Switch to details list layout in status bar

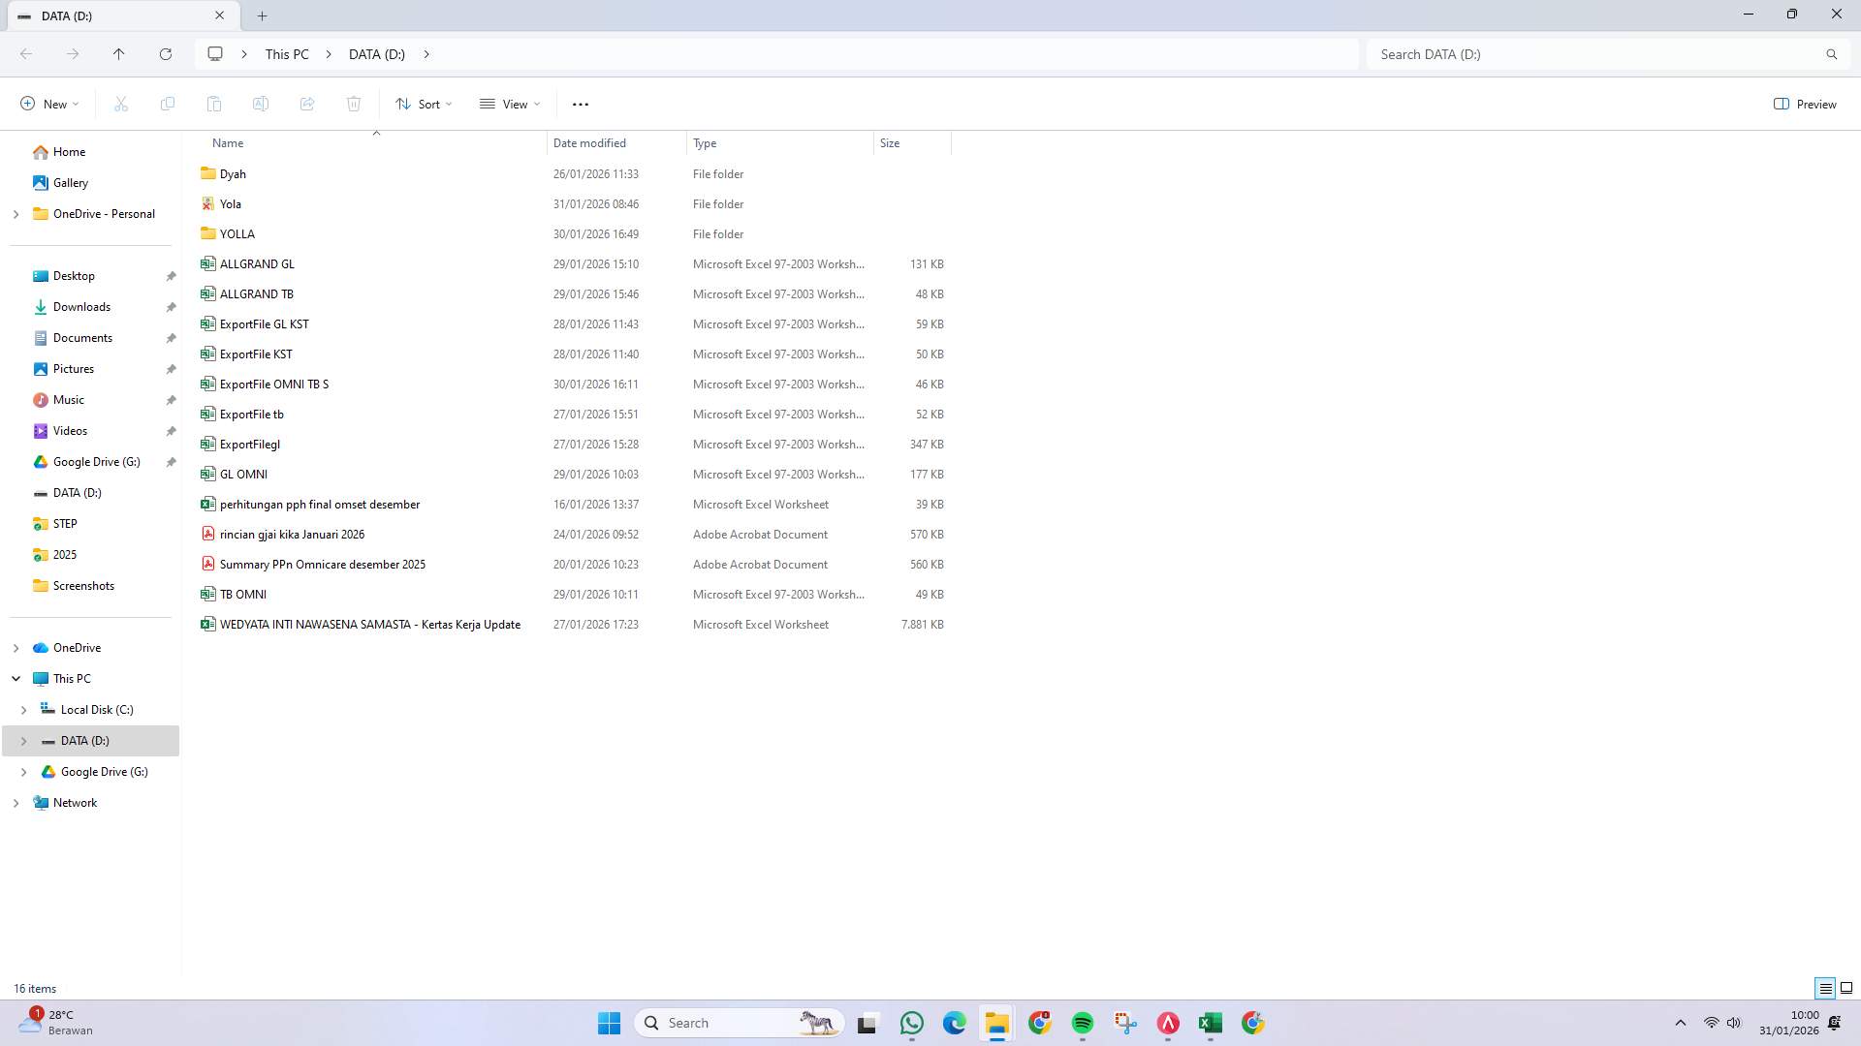[1826, 988]
